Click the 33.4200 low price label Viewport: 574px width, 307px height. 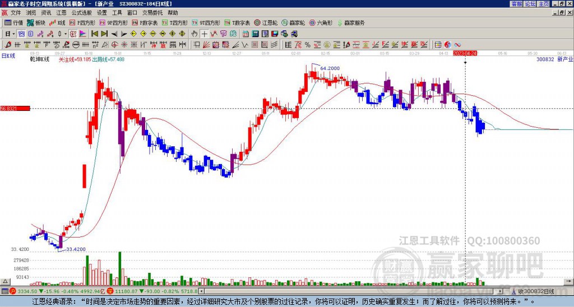point(76,249)
